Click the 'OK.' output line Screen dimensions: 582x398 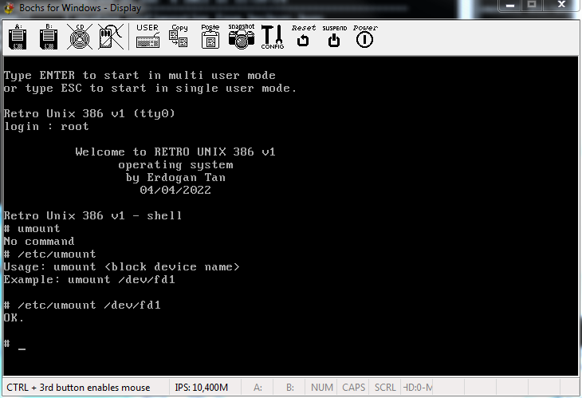(x=14, y=317)
